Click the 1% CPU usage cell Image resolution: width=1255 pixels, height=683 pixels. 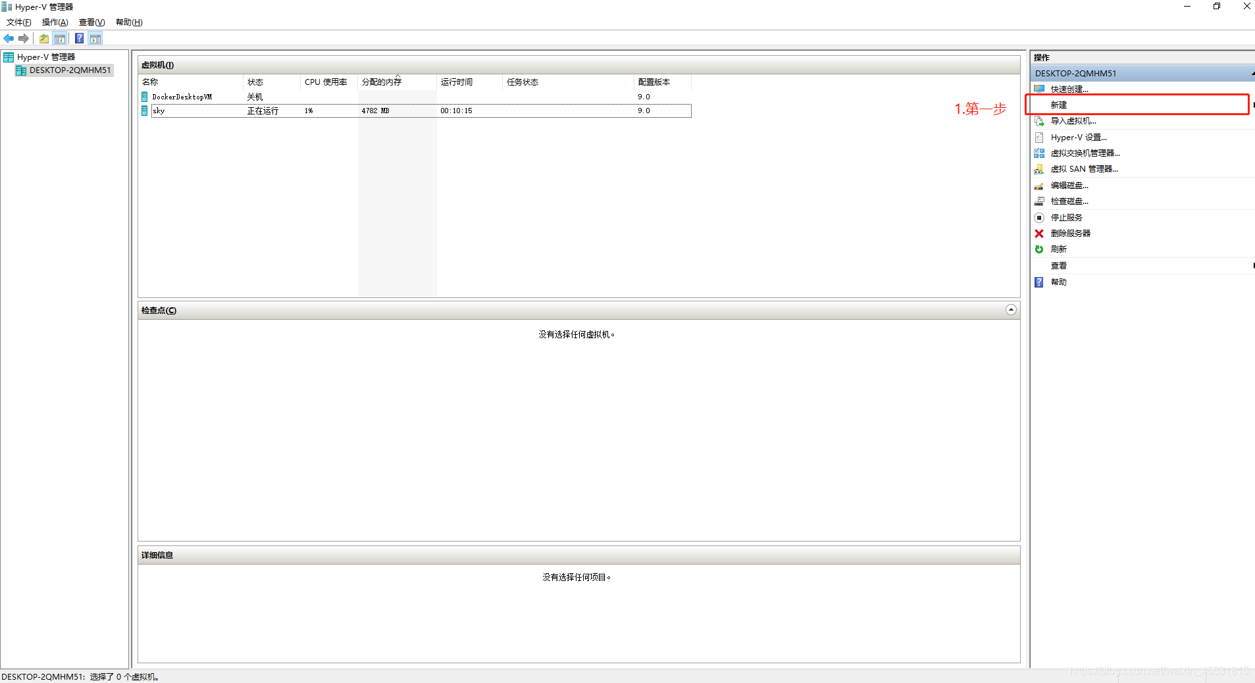pyautogui.click(x=309, y=111)
